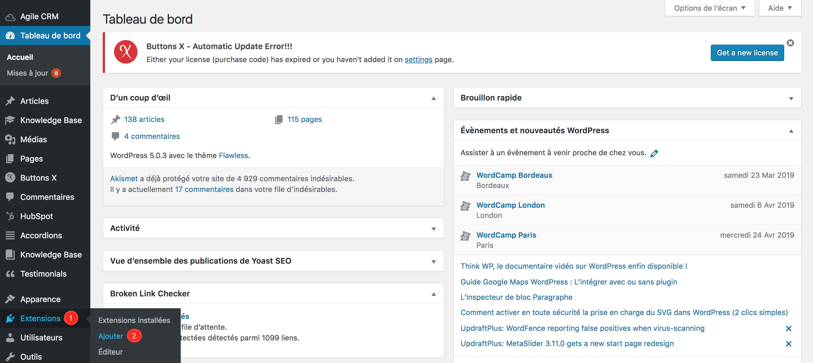The image size is (813, 363).
Task: Dismiss the Buttons X update error notice
Action: click(x=790, y=43)
